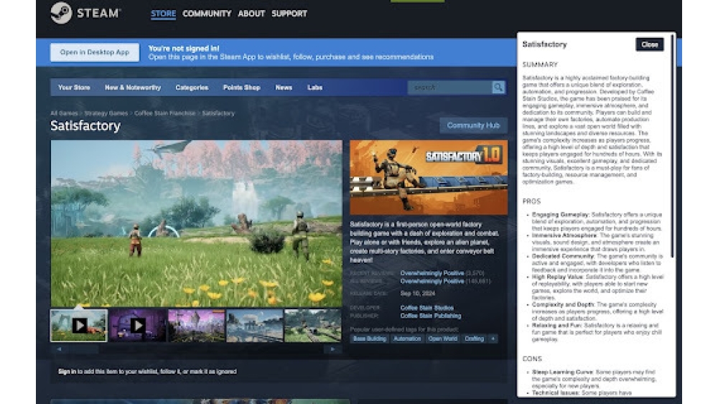This screenshot has width=718, height=404.
Task: Click the 'You're not signed in!' notice
Action: [x=184, y=49]
